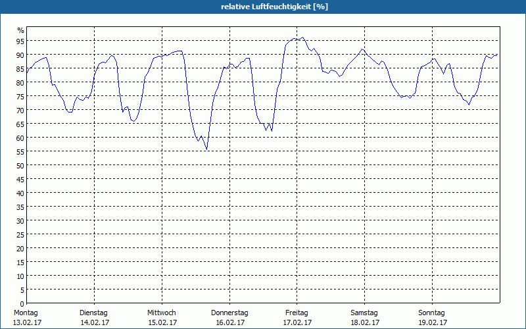This screenshot has height=329, width=526.
Task: Click the humidity peak at Saturday's start
Action: [362, 49]
